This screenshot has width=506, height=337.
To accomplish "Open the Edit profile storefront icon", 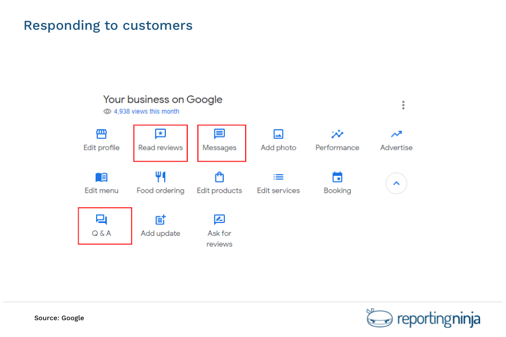I will [x=101, y=134].
